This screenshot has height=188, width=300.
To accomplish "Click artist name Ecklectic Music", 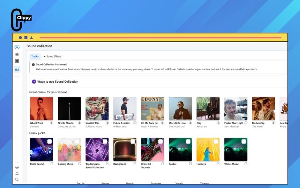I will pyautogui.click(x=94, y=127).
